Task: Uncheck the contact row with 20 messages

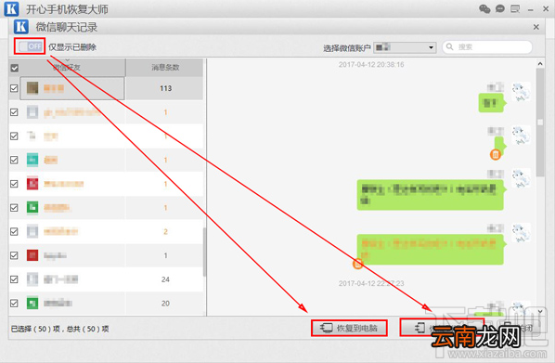Action: [14, 304]
